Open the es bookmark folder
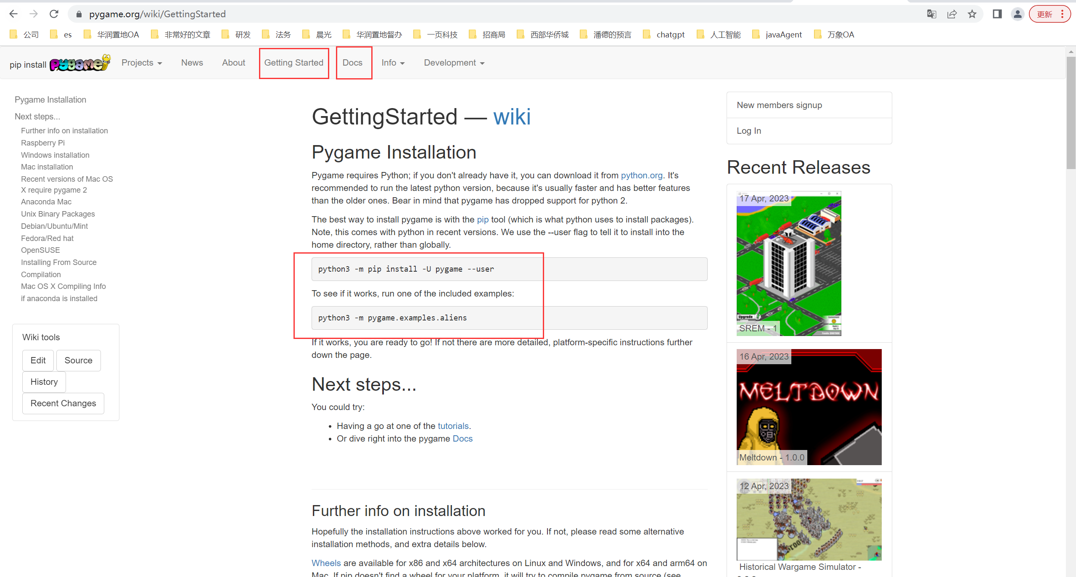Screen dimensions: 1076x577 (61, 34)
